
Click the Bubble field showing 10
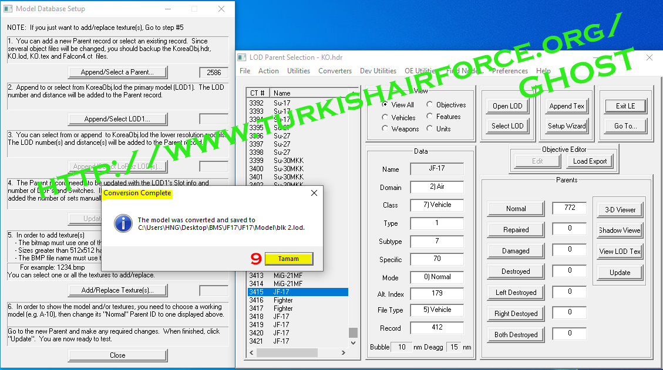pyautogui.click(x=401, y=347)
